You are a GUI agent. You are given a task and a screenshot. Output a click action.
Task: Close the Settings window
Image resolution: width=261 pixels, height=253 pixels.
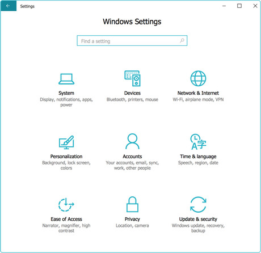tap(255, 6)
